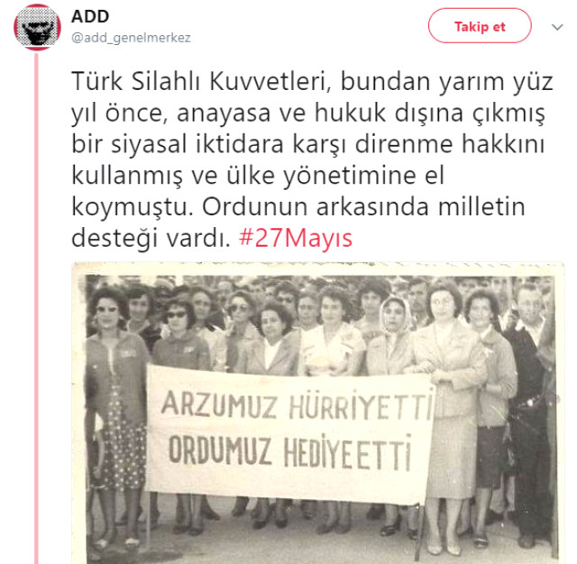Click the ORDUMUZ HEDİYE ETTİ banner line
The width and height of the screenshot is (577, 564).
(x=290, y=452)
